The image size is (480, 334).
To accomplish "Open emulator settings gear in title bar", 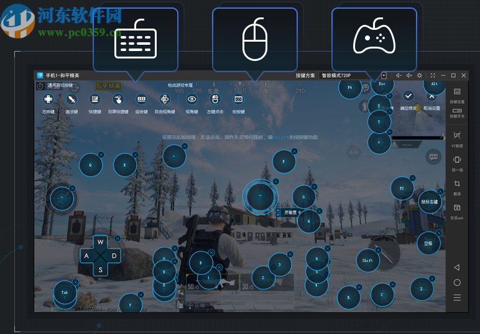I will pyautogui.click(x=420, y=75).
